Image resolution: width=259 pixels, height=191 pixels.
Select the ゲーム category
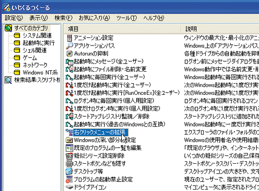[x=30, y=57]
